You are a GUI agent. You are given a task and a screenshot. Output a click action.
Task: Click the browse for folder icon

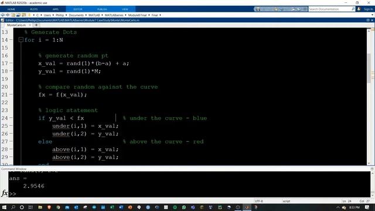18,15
